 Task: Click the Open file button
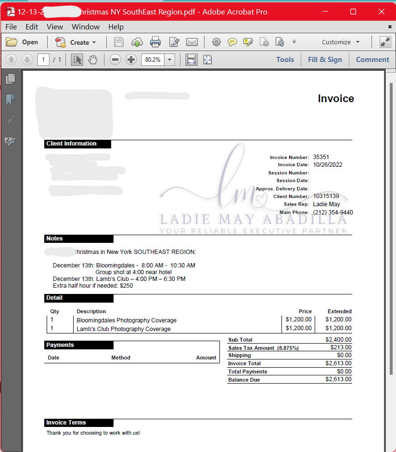click(x=22, y=42)
